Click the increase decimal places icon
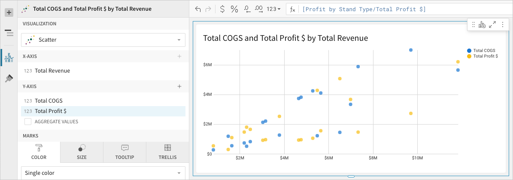The image size is (513, 180). [x=259, y=9]
